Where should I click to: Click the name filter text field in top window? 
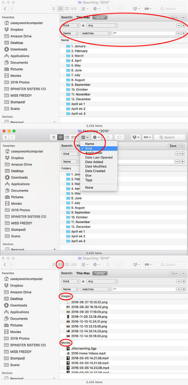(x=144, y=33)
